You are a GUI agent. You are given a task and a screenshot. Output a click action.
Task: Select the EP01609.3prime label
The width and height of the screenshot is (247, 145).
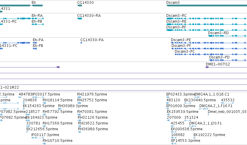coord(181,106)
